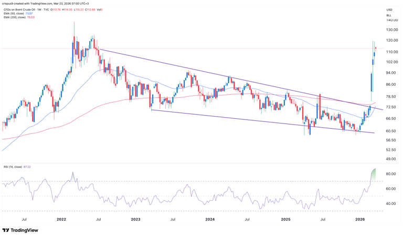Click the Jul label between 2024 and 2025
Screen dimensions: 403x237
(x=247, y=219)
